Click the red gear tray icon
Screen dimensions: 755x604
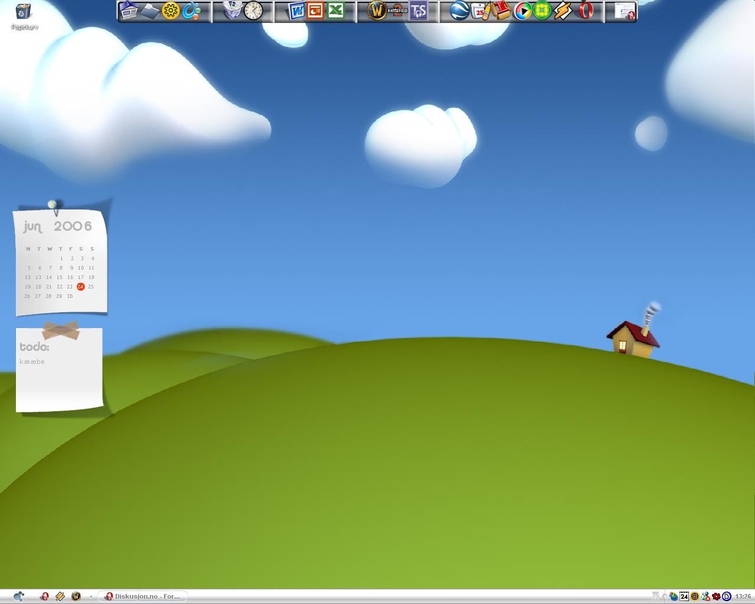coord(716,596)
